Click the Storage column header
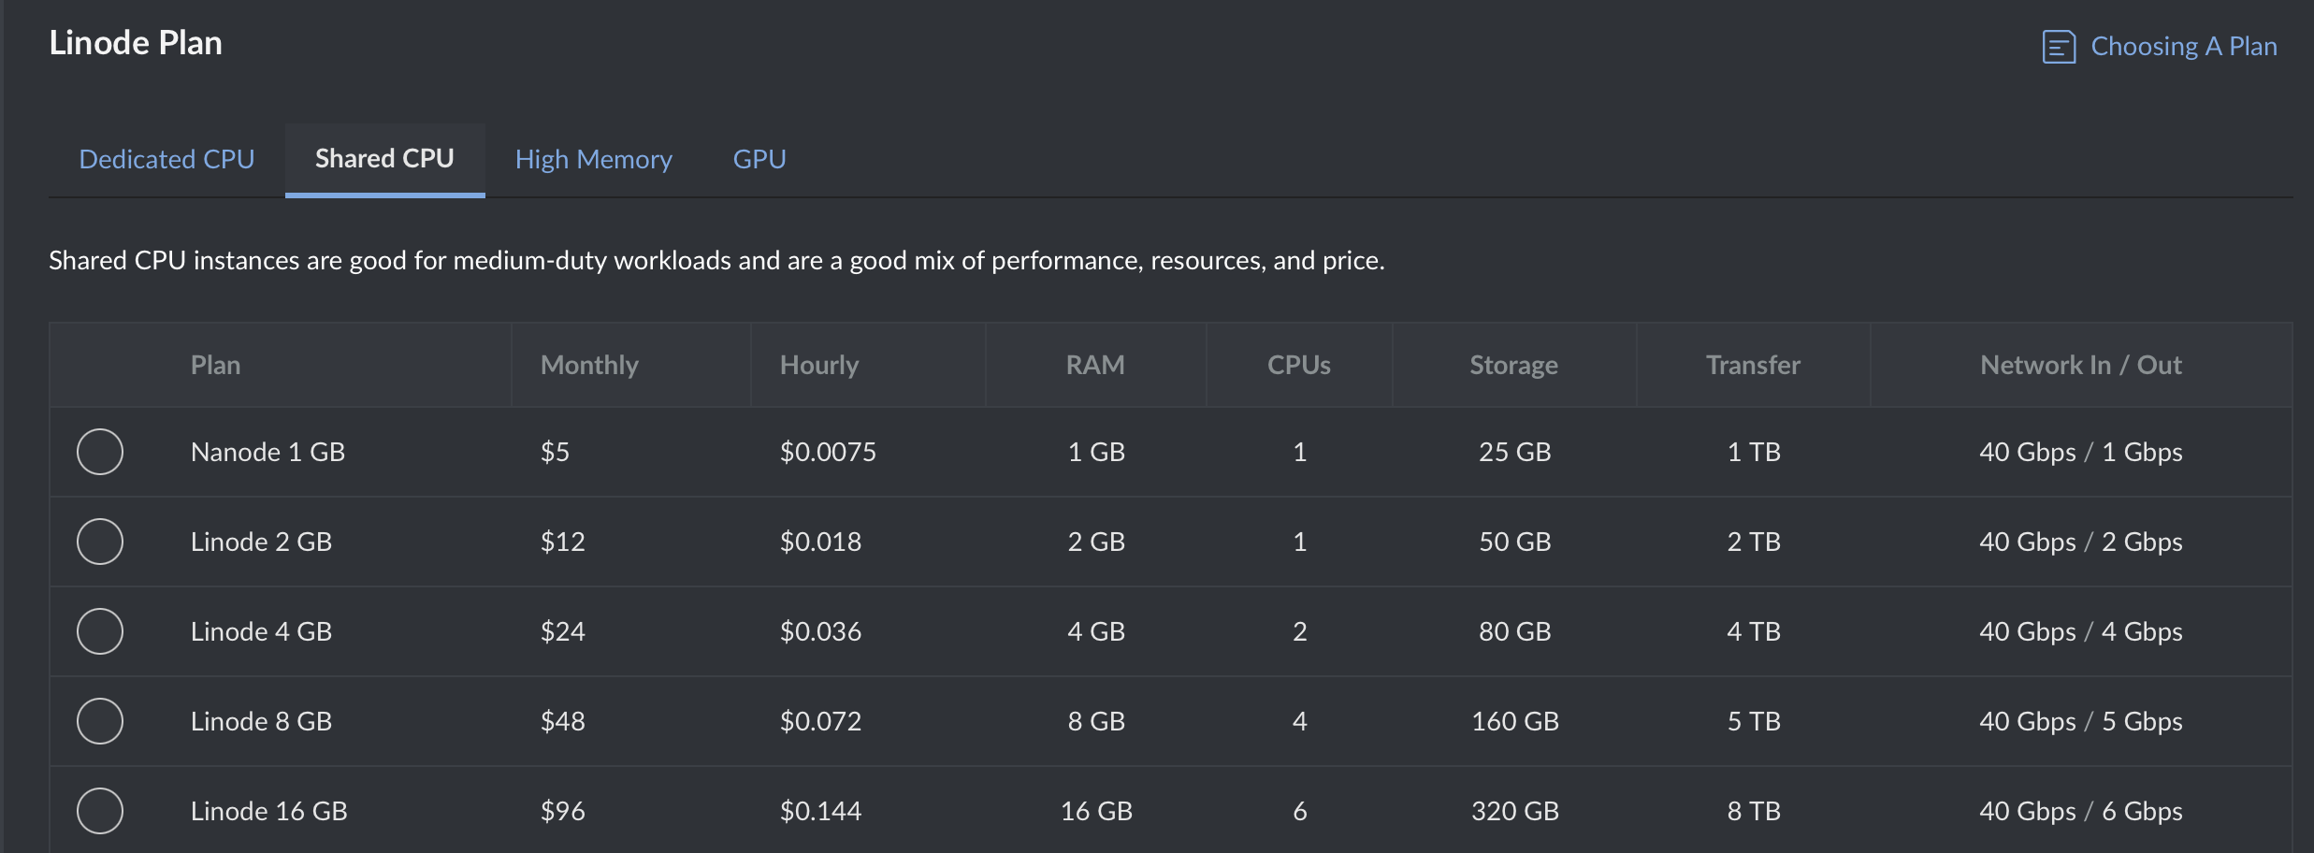Image resolution: width=2314 pixels, height=853 pixels. (1513, 365)
